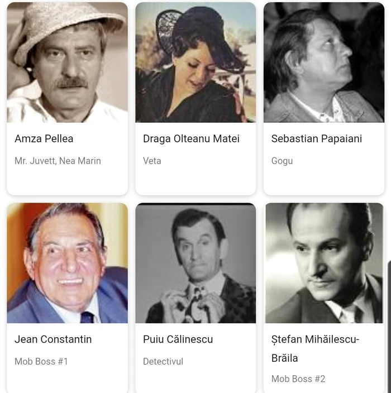Open Sebastian Papaiani's black-and-white photo
This screenshot has width=391, height=393.
[324, 63]
